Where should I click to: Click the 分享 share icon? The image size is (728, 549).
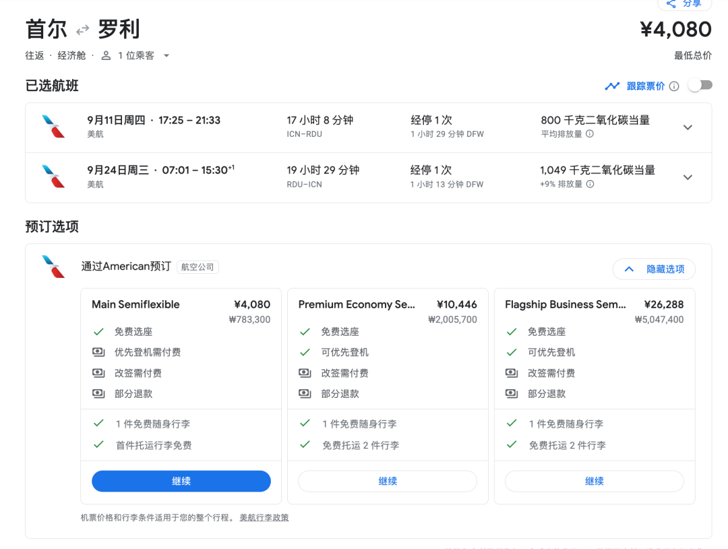tap(671, 4)
